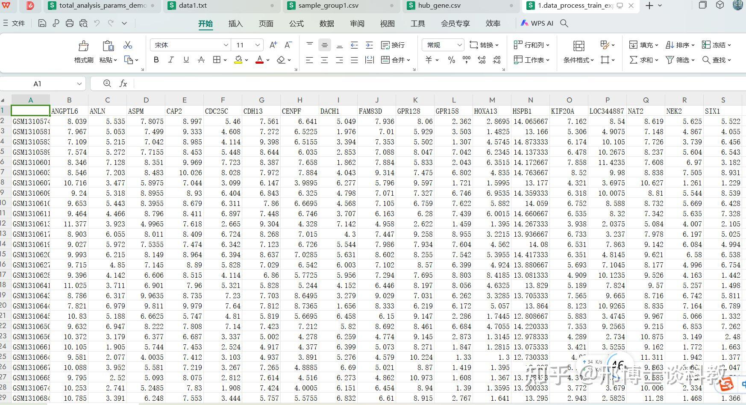Click the increase decimal places icon

(482, 60)
